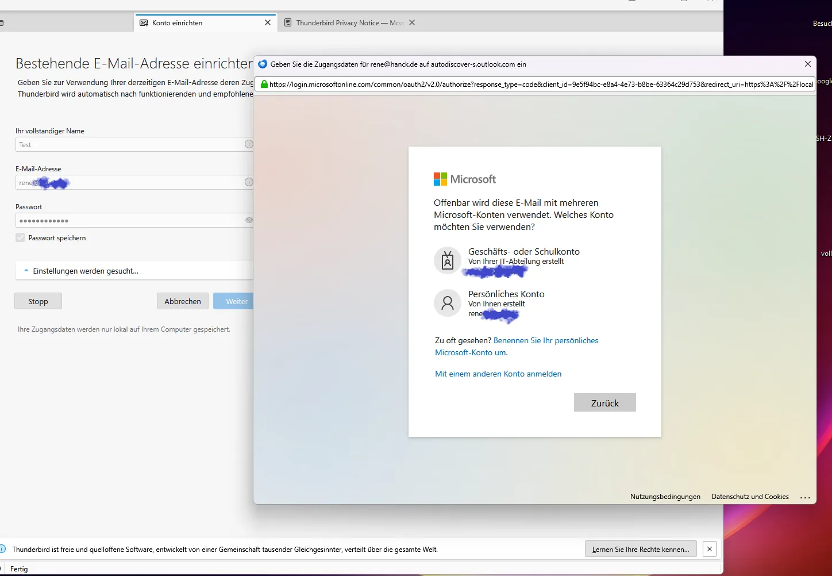832x576 pixels.
Task: Click the Zurück button
Action: (x=605, y=403)
